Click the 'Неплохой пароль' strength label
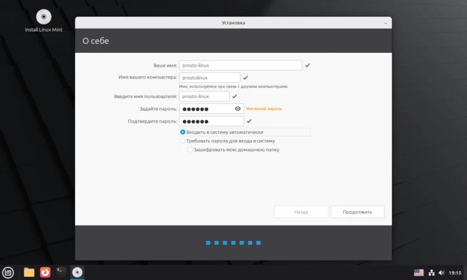The width and height of the screenshot is (467, 280). (x=264, y=109)
